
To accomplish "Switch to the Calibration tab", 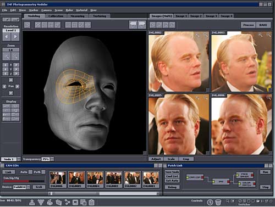I will 56,16.
